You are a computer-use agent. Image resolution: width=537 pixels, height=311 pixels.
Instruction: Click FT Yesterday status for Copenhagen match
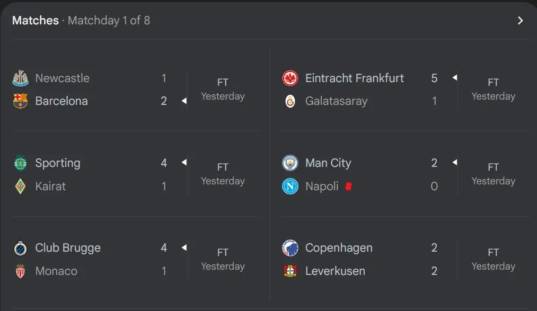coord(493,260)
